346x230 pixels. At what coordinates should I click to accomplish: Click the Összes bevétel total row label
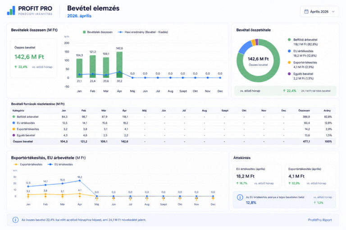tap(23, 142)
